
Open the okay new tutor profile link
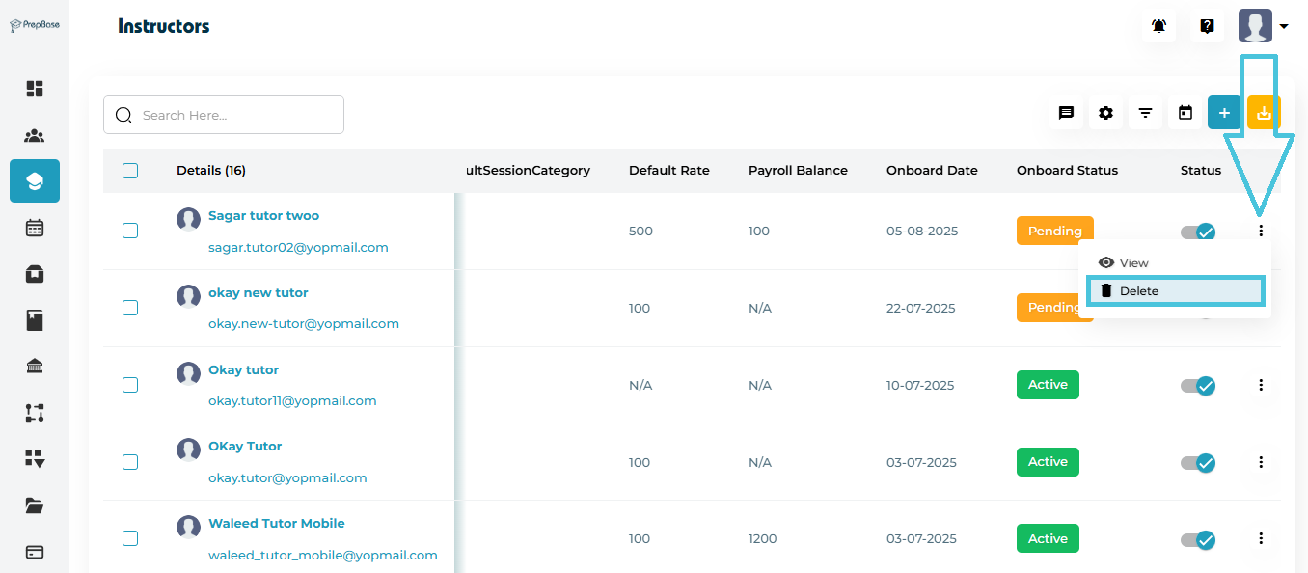click(259, 292)
